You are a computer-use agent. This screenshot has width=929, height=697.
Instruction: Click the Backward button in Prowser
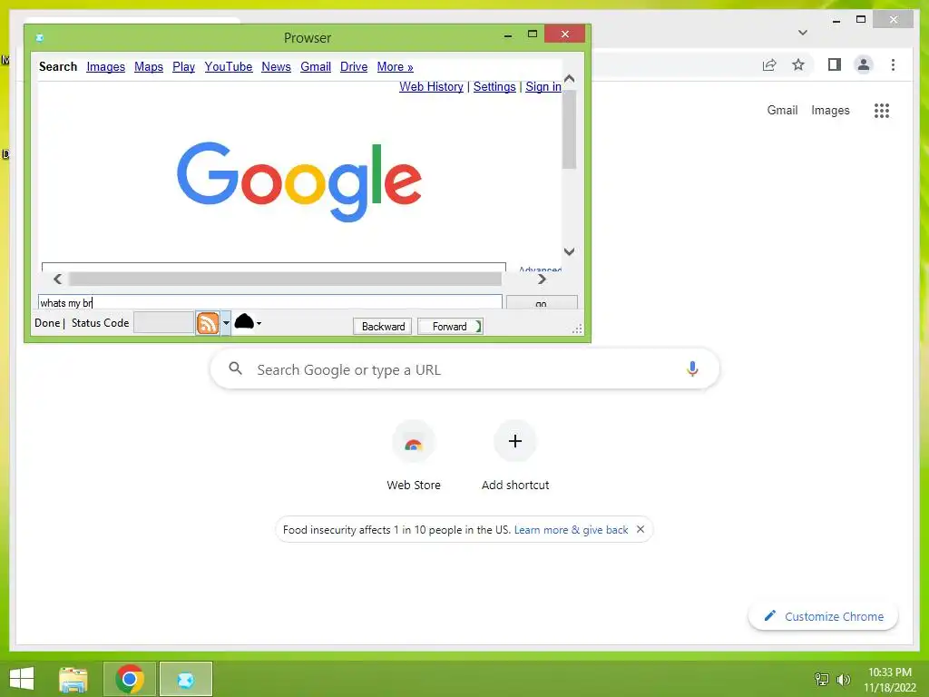click(383, 326)
